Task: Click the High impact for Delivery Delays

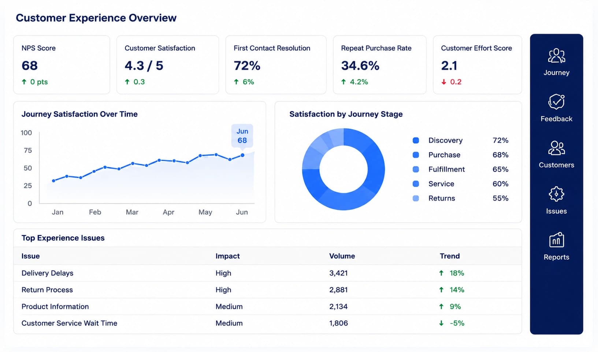Action: tap(223, 273)
